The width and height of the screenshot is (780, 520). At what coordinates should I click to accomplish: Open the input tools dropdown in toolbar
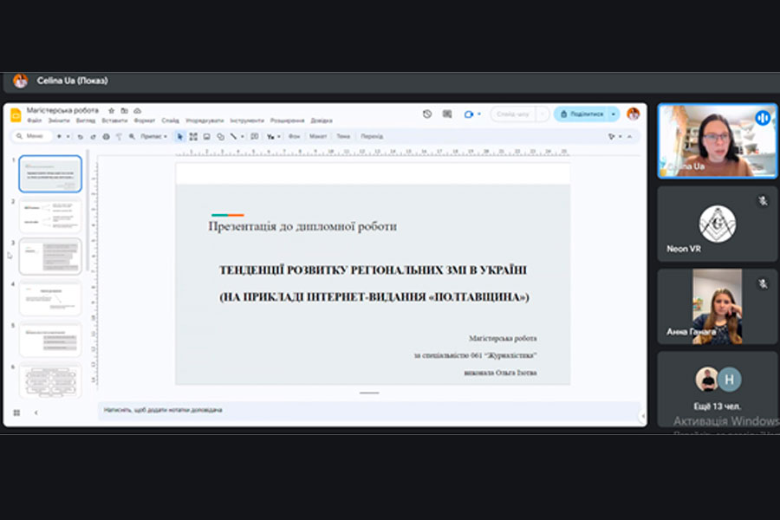pyautogui.click(x=274, y=136)
